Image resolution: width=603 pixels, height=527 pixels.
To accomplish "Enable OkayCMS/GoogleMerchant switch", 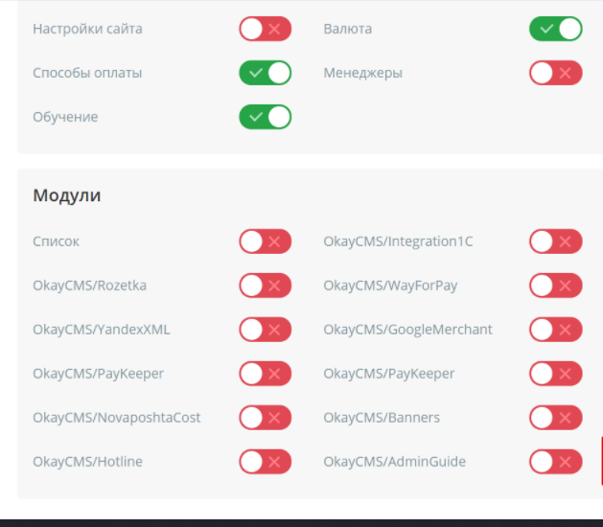I will pyautogui.click(x=555, y=330).
